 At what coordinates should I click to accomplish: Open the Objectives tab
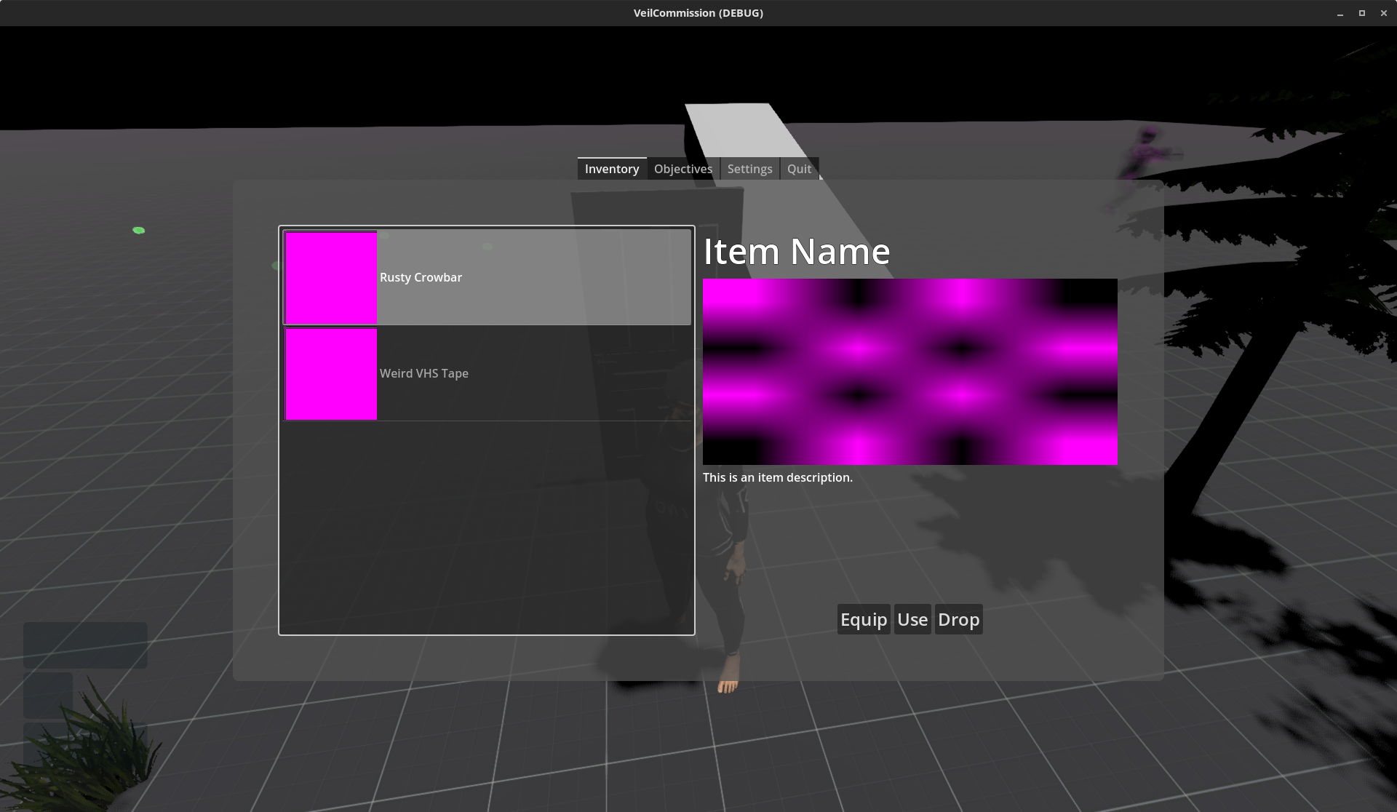682,169
